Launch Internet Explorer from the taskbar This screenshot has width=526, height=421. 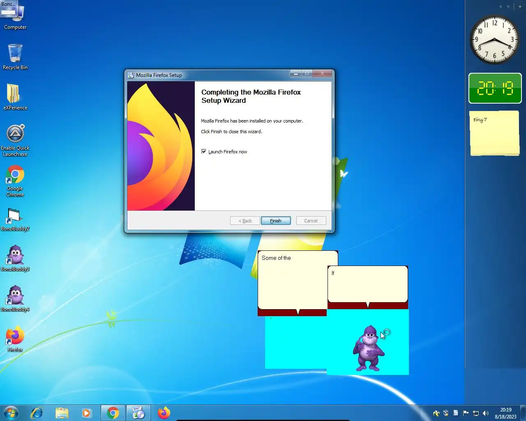(37, 413)
